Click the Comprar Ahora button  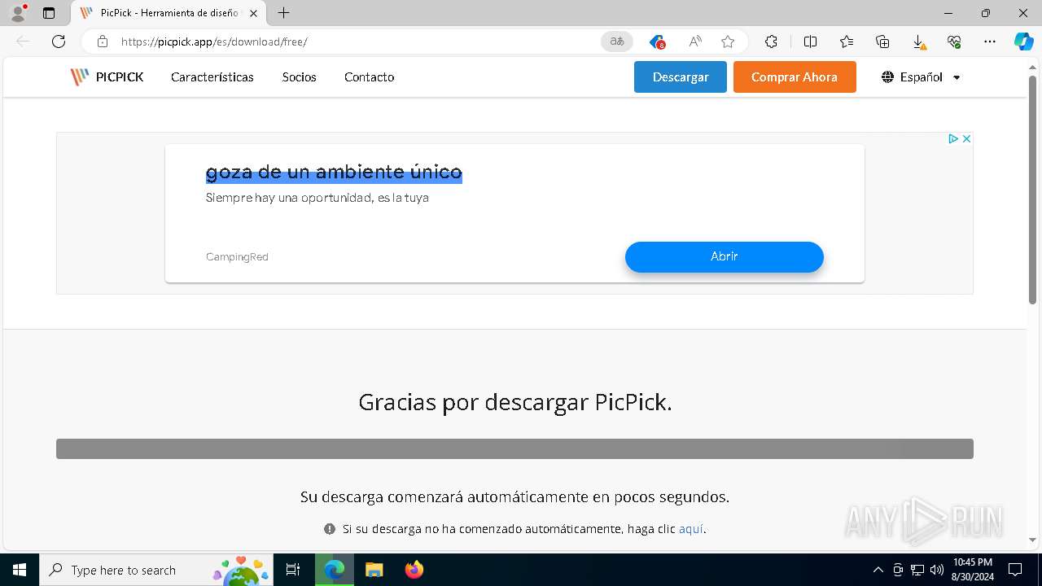(x=795, y=77)
